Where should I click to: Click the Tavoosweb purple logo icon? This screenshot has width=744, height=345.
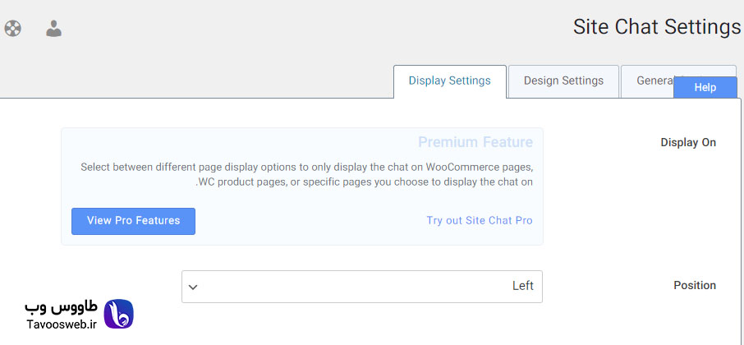point(118,314)
